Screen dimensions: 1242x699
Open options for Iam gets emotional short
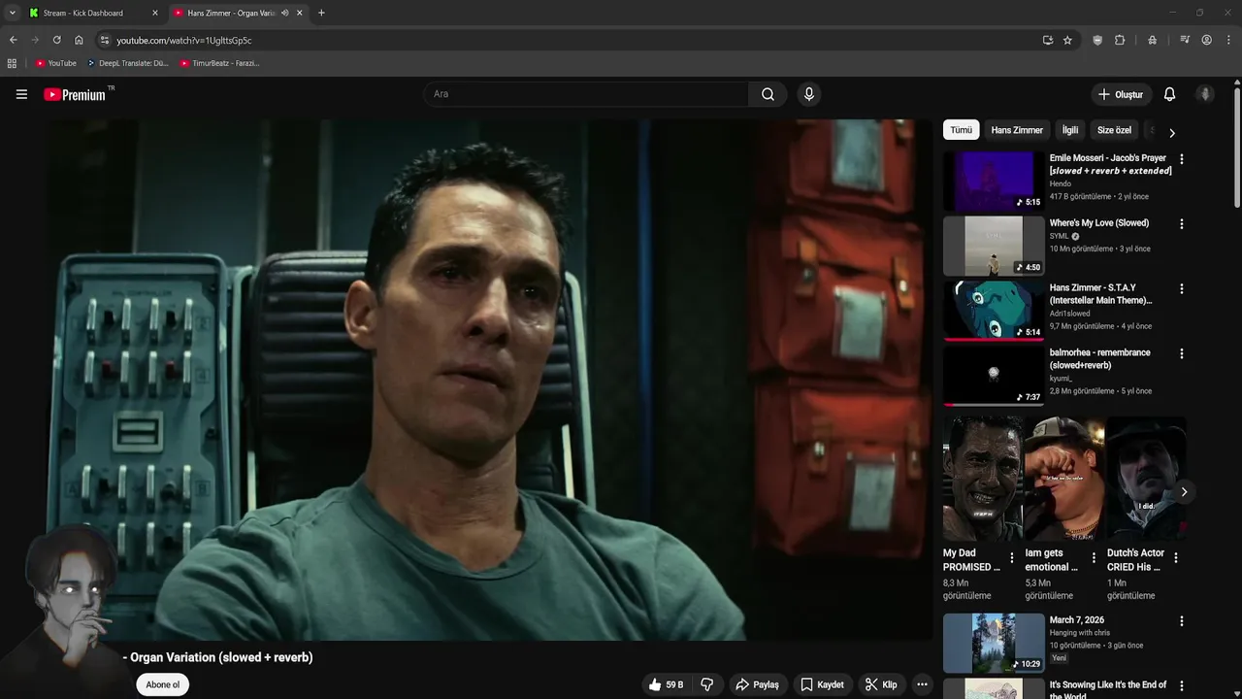pyautogui.click(x=1094, y=558)
